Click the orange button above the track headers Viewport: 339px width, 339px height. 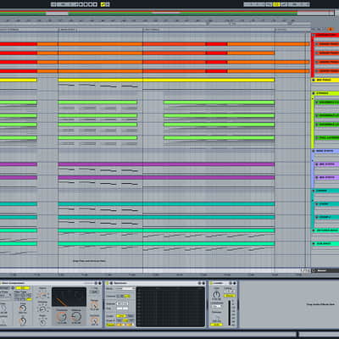pos(331,29)
